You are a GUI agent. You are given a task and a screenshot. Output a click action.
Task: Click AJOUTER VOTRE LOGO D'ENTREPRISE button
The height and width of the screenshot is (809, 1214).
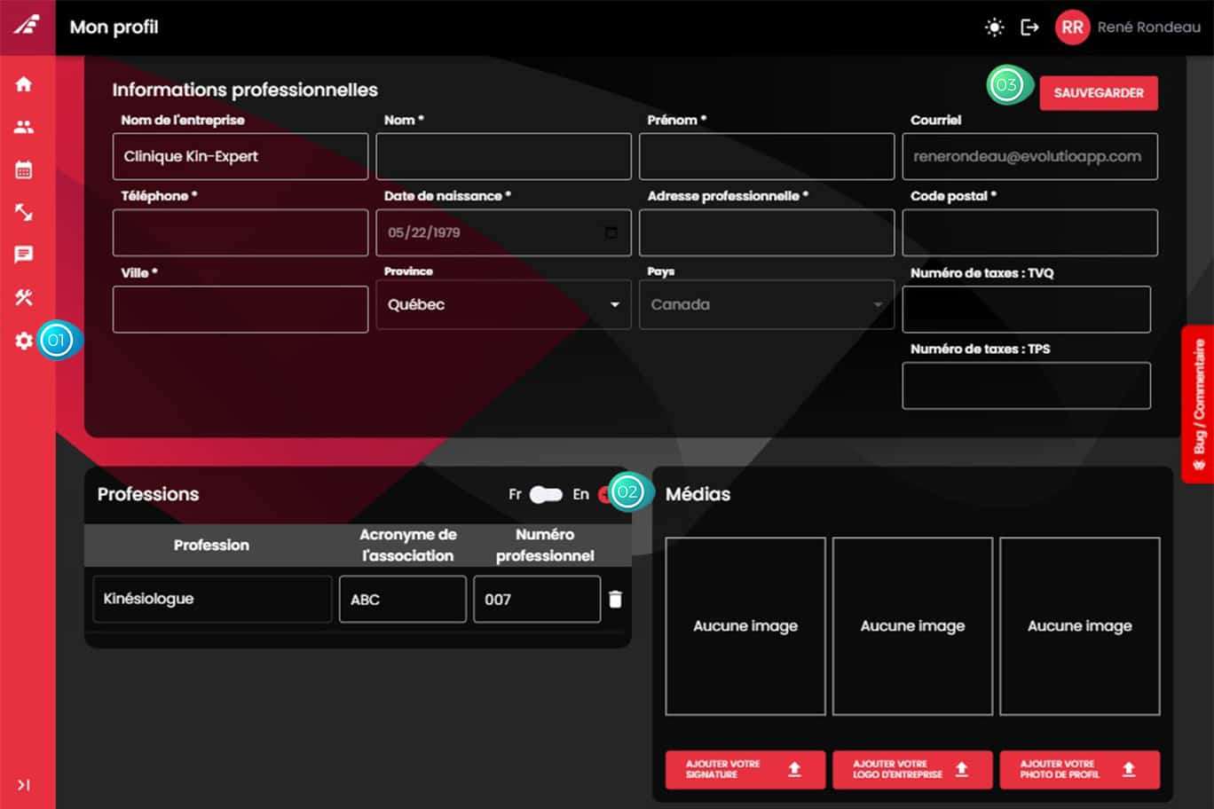coord(912,769)
